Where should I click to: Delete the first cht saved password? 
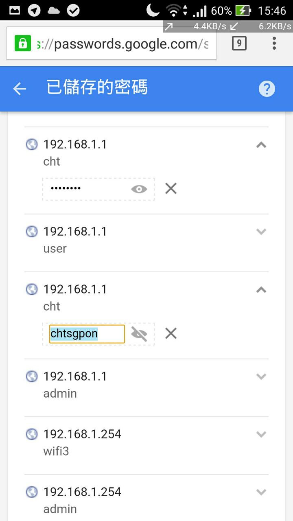click(x=171, y=188)
